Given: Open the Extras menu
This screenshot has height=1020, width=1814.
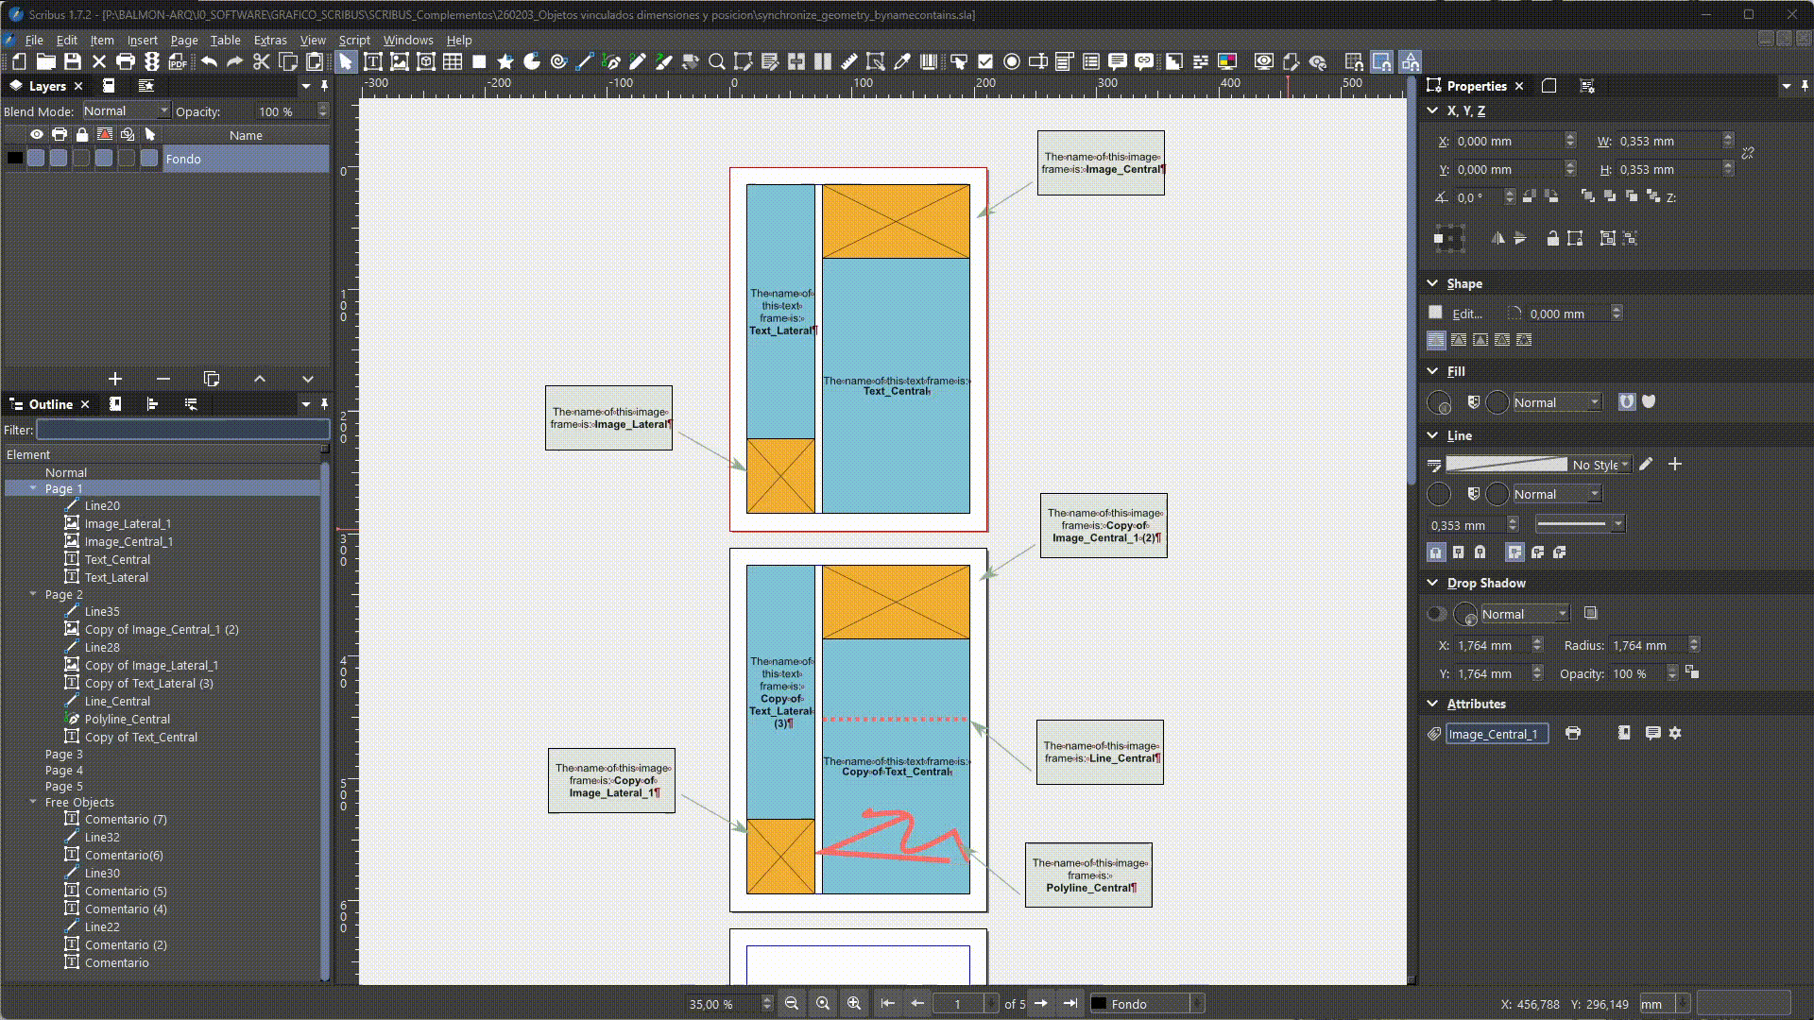Looking at the screenshot, I should [270, 40].
